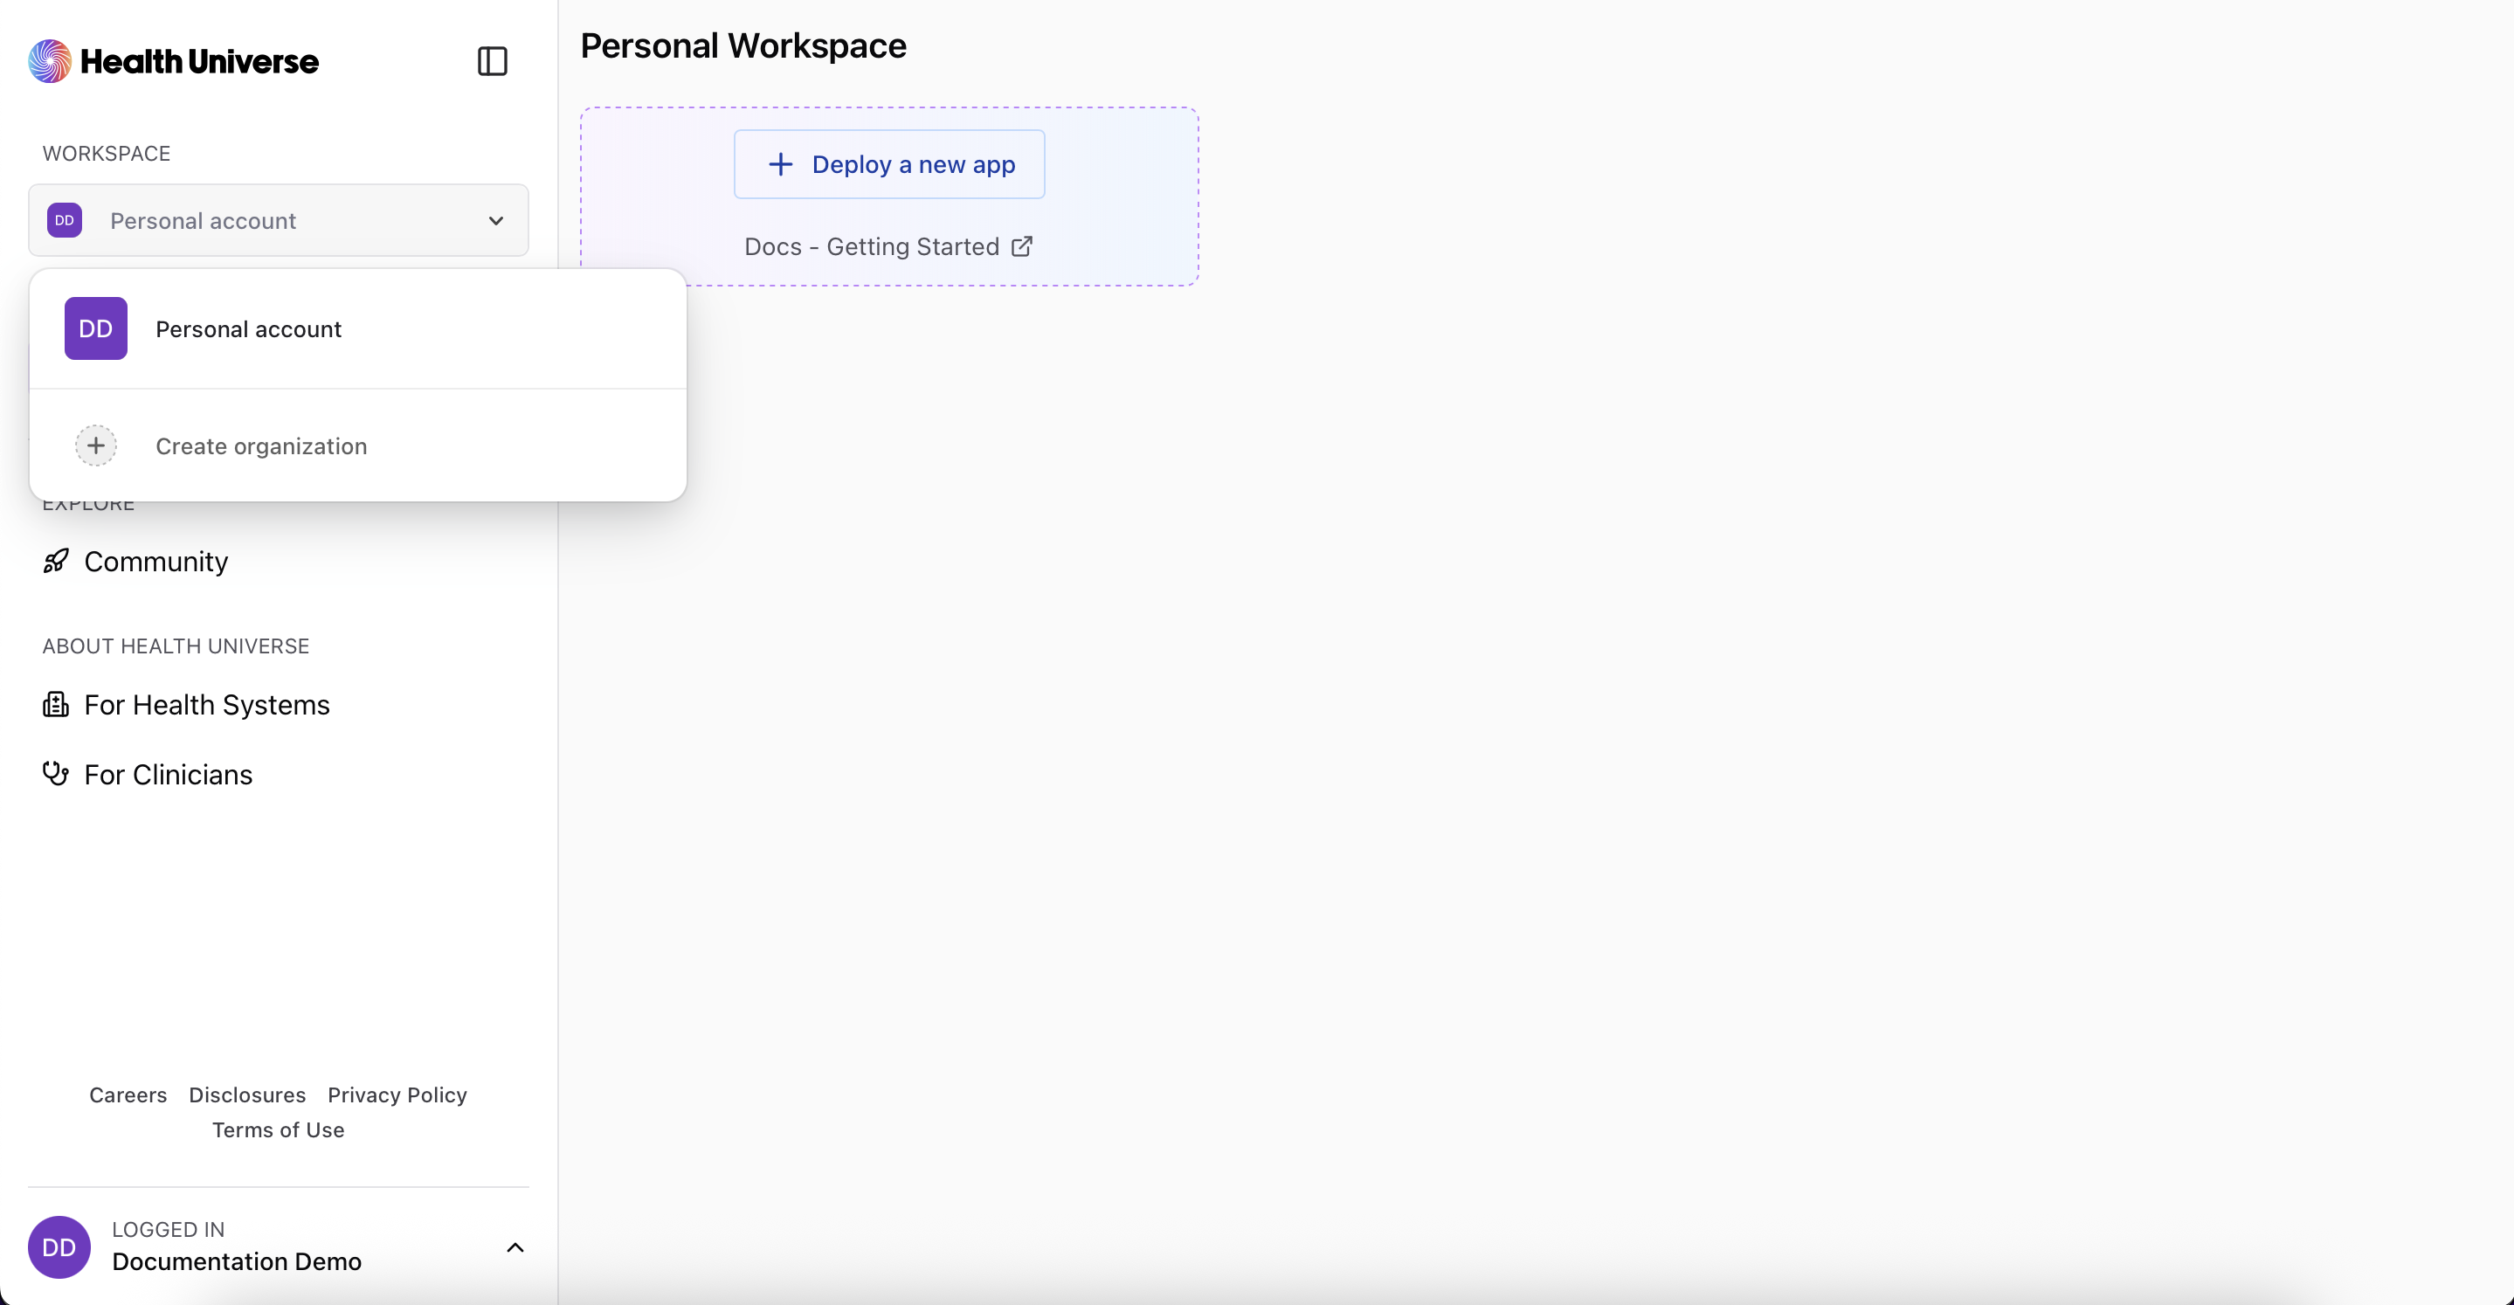Click the plus icon in Deploy button
Image resolution: width=2514 pixels, height=1305 pixels.
point(781,164)
